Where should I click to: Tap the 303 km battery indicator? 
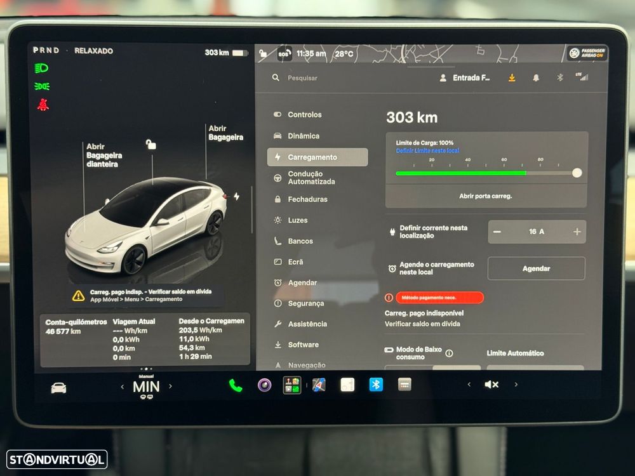click(x=226, y=53)
